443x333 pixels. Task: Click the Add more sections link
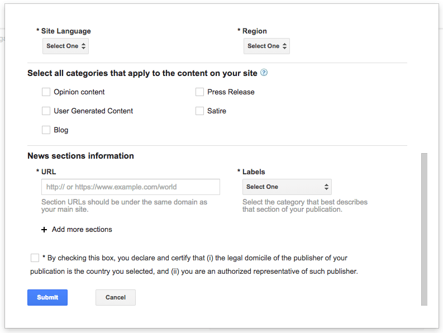tap(82, 230)
